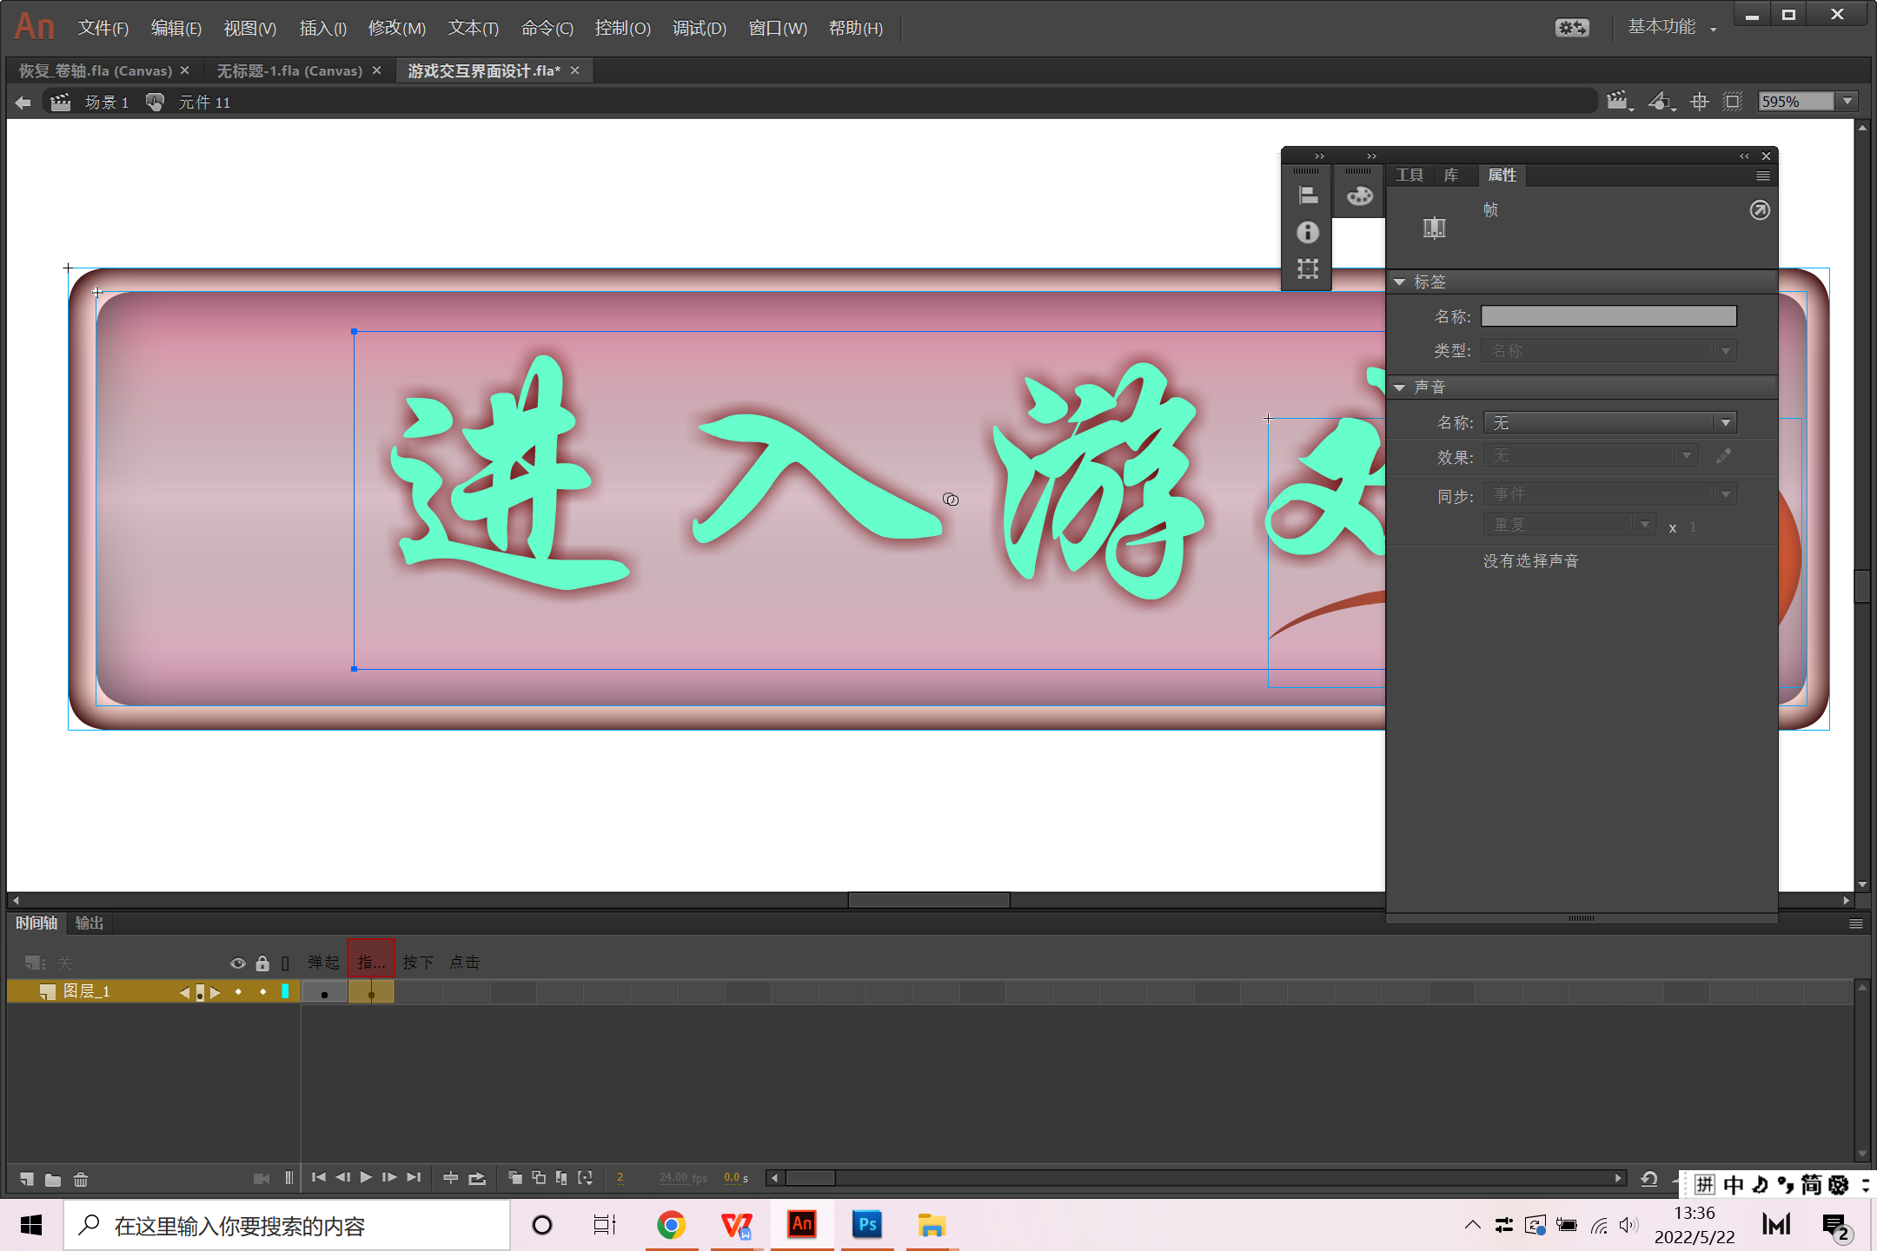The image size is (1877, 1251).
Task: Open the 修改(M) menu
Action: (x=396, y=28)
